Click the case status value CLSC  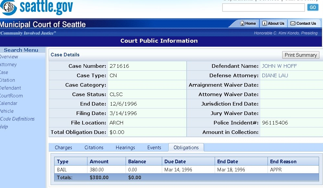pos(116,94)
